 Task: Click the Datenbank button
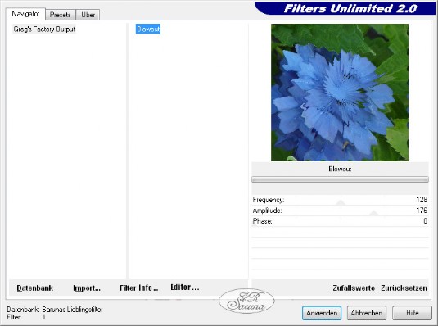[x=35, y=288]
